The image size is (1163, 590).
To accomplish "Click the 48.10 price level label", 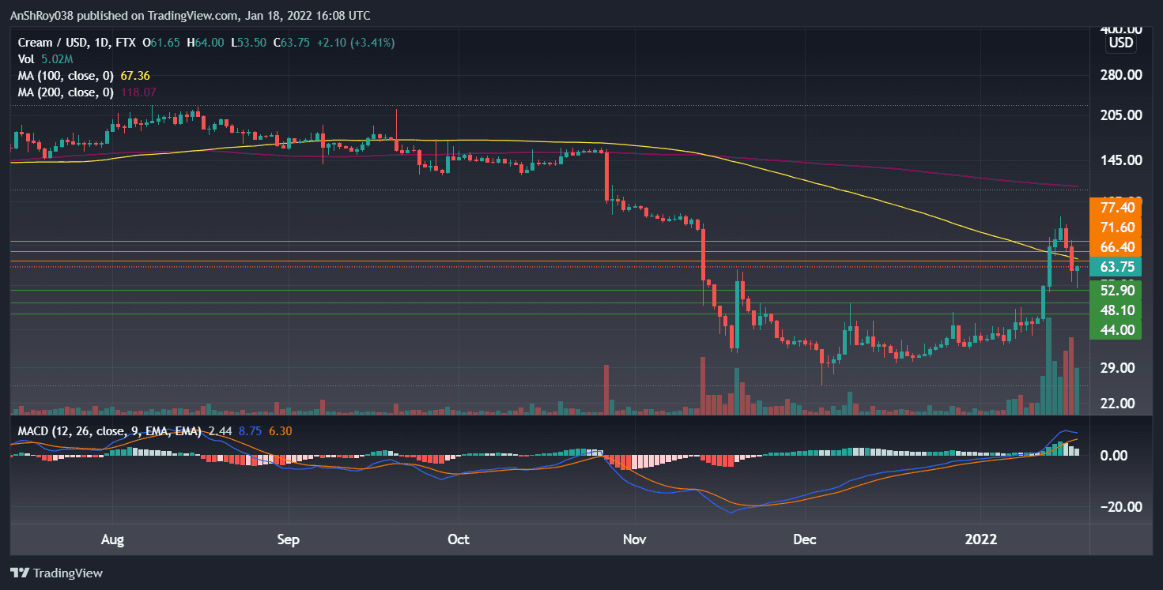I will [x=1116, y=310].
